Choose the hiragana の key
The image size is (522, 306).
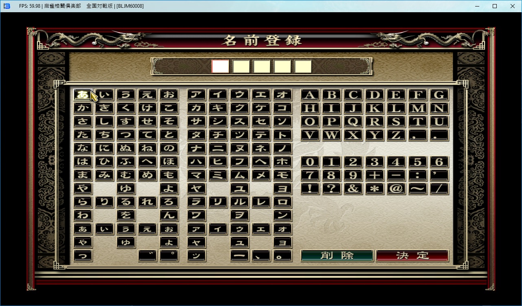(169, 148)
